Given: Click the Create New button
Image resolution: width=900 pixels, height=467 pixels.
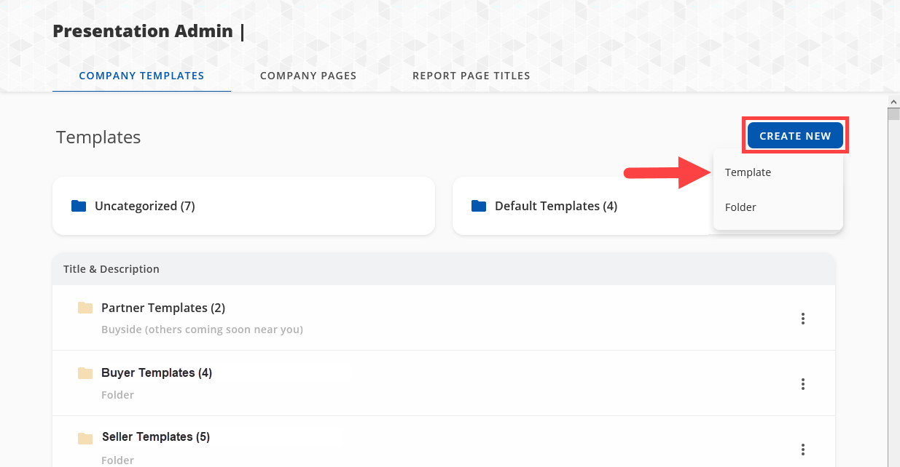Looking at the screenshot, I should (x=794, y=136).
